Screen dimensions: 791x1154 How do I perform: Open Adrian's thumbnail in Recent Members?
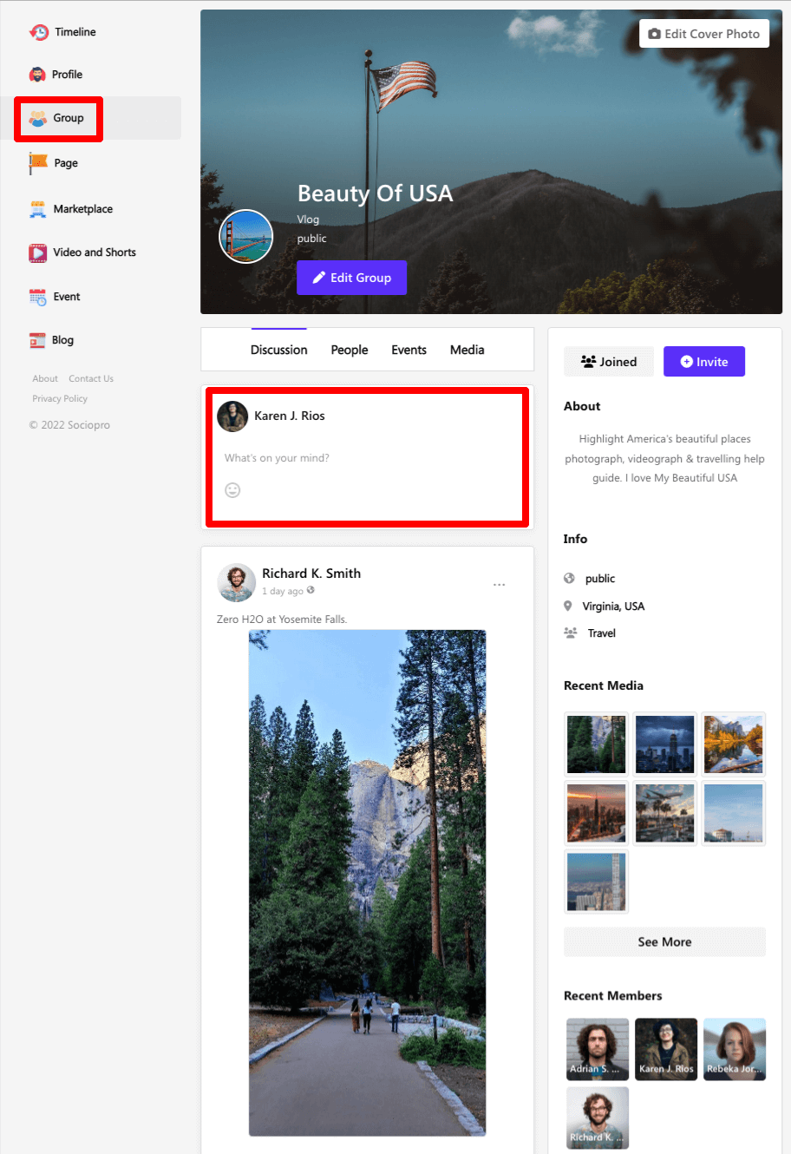click(597, 1049)
